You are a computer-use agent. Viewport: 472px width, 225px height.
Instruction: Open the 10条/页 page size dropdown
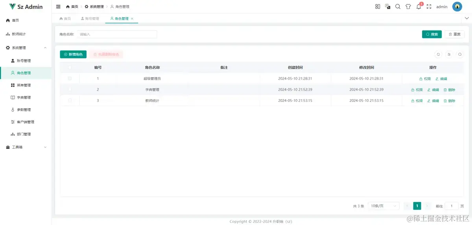(x=383, y=206)
